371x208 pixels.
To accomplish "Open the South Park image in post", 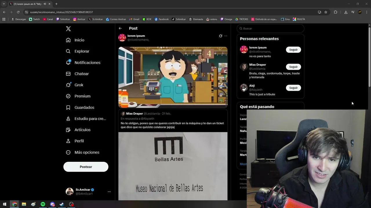I will pyautogui.click(x=173, y=77).
